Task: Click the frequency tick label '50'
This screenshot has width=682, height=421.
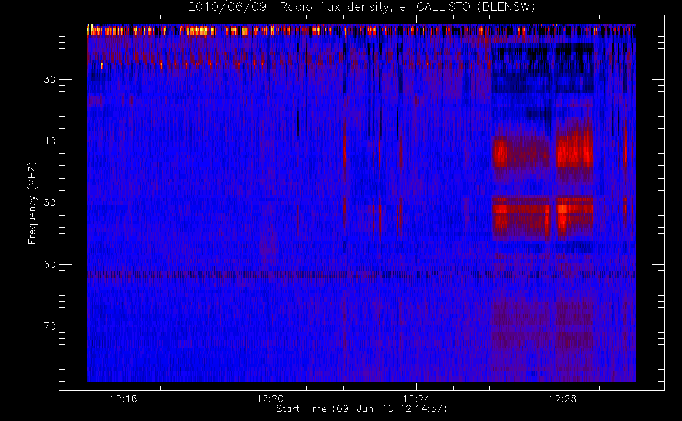Action: click(50, 203)
